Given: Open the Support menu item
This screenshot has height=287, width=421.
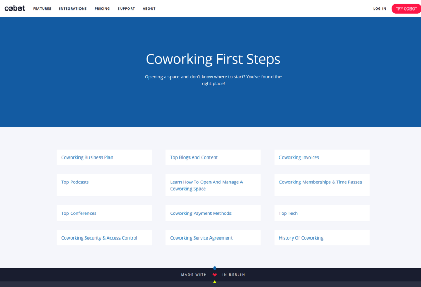Looking at the screenshot, I should [126, 8].
